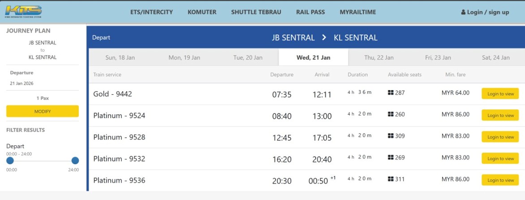Click the left Depart time slider handle
The image size is (525, 200).
pyautogui.click(x=10, y=161)
